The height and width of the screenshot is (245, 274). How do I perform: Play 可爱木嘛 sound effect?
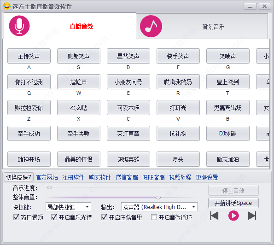[128, 108]
